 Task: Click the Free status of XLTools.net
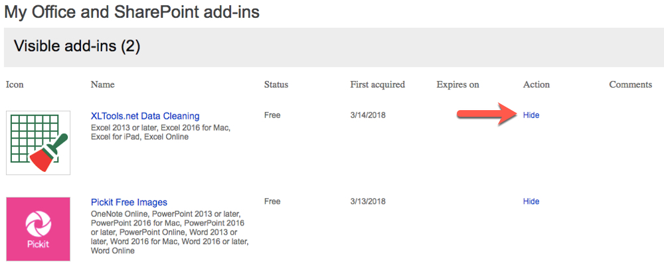click(x=272, y=115)
